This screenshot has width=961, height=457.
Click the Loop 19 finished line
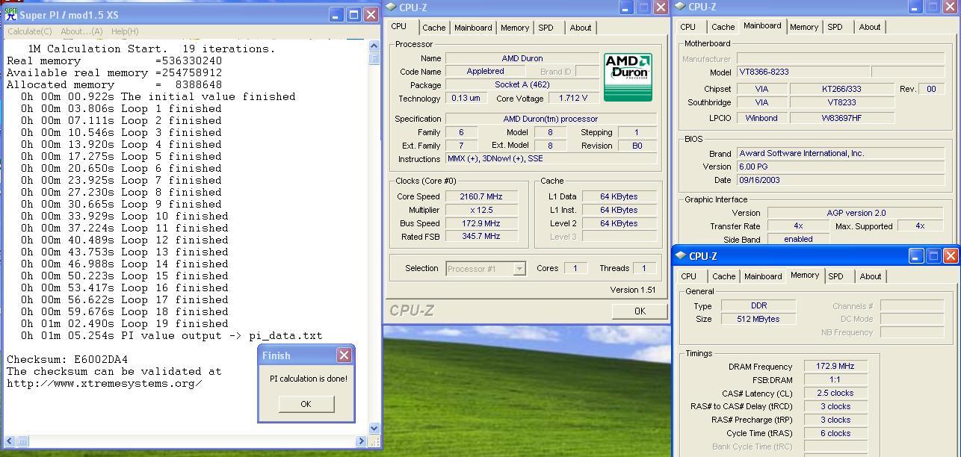[124, 323]
